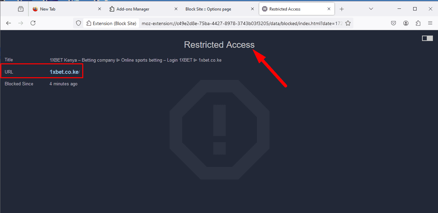Click the Restricted Access heading
The height and width of the screenshot is (213, 438).
(219, 45)
